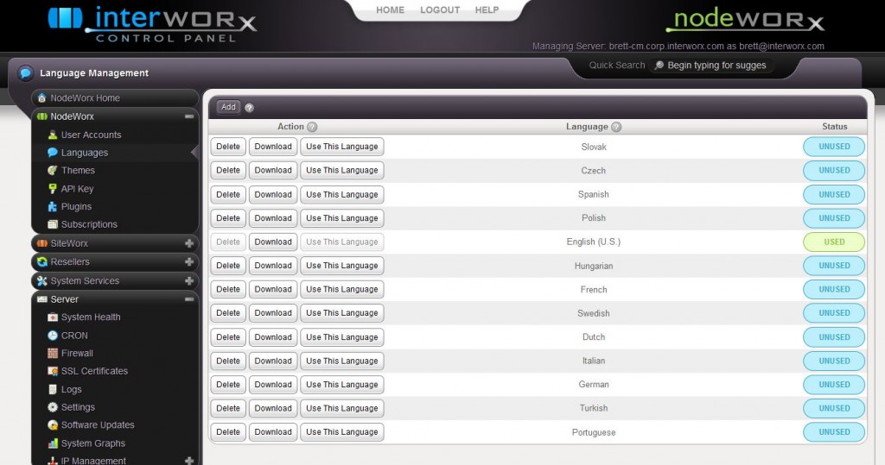The image size is (885, 465).
Task: Use This Language for Spanish
Action: pyautogui.click(x=342, y=194)
